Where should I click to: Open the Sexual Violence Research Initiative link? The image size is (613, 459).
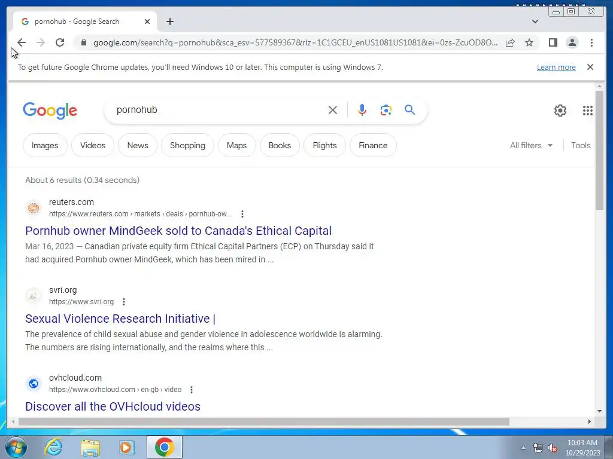(120, 319)
